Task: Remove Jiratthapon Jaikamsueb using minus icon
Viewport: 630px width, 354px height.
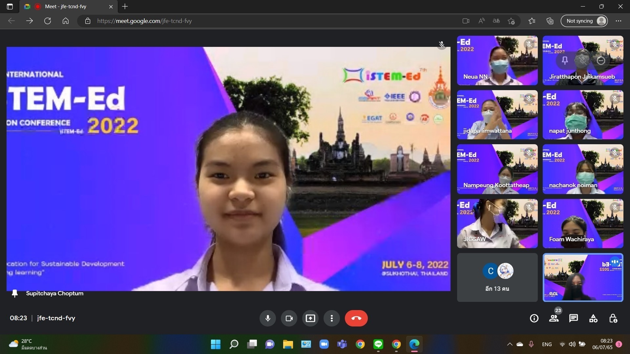Action: [x=601, y=60]
